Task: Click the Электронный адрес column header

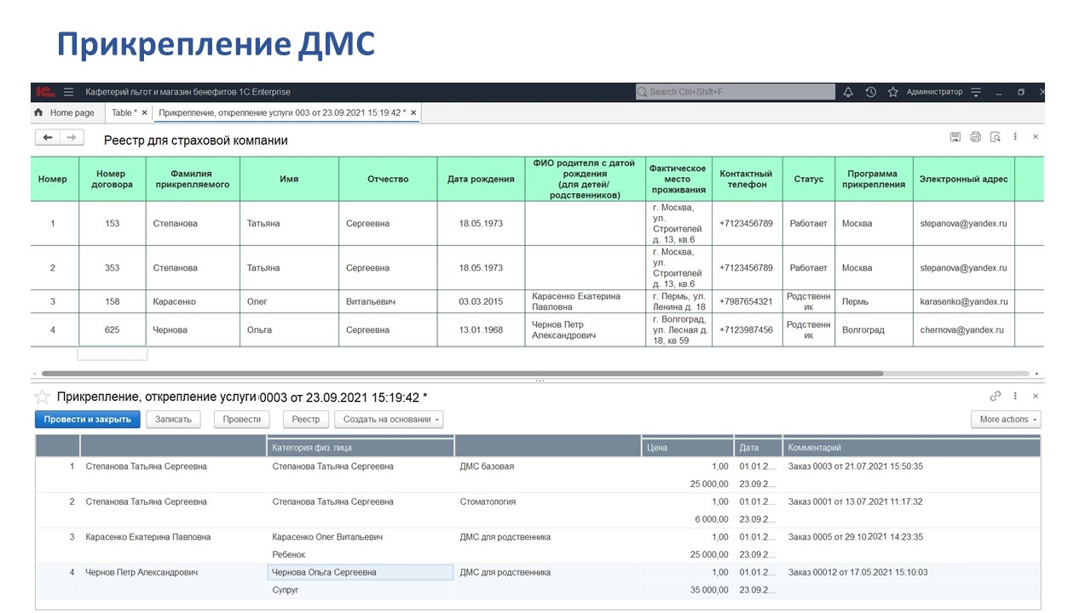Action: tap(963, 179)
